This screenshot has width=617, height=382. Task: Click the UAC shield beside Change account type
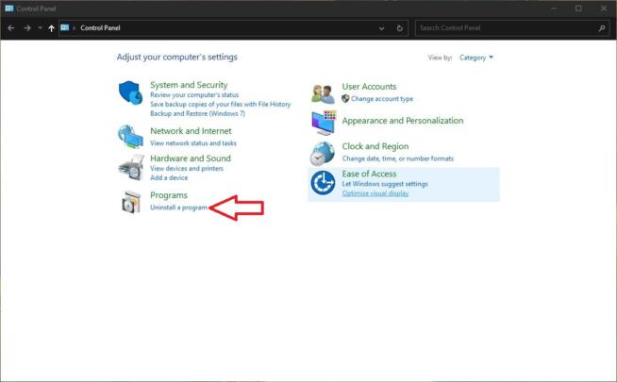pyautogui.click(x=345, y=99)
